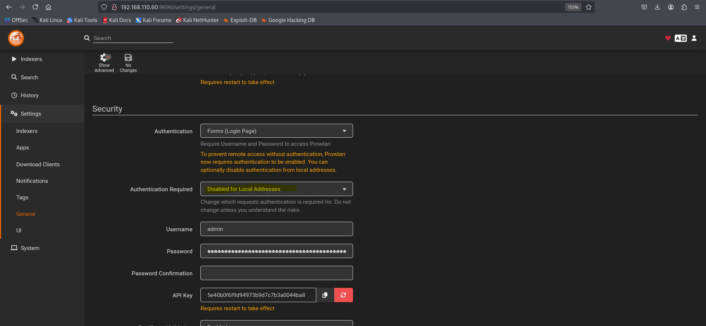The image size is (706, 326).
Task: Copy the API key to clipboard
Action: (325, 295)
